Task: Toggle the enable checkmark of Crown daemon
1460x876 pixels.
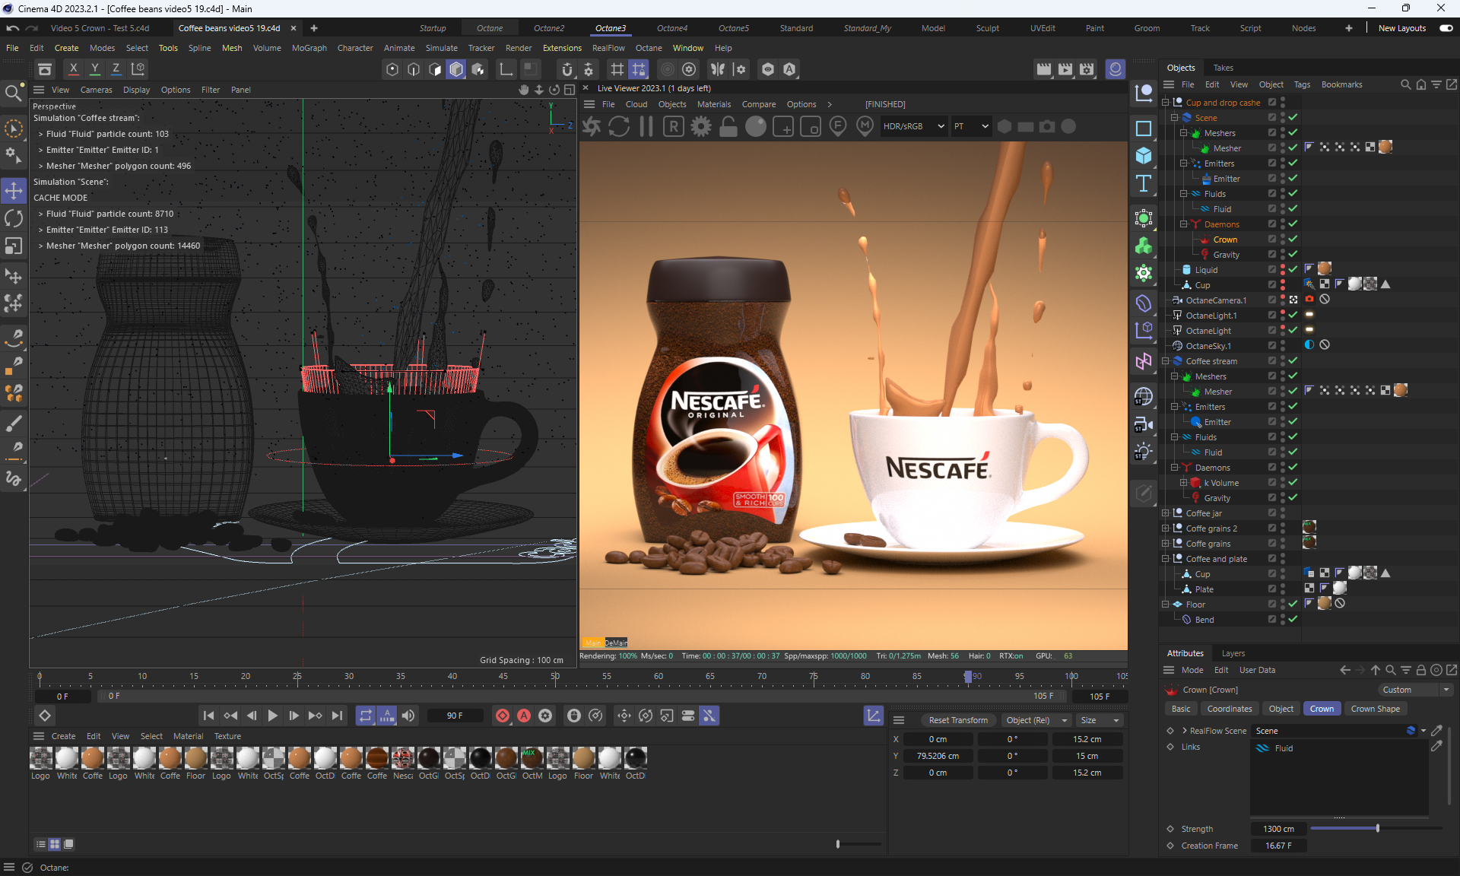Action: (1293, 240)
